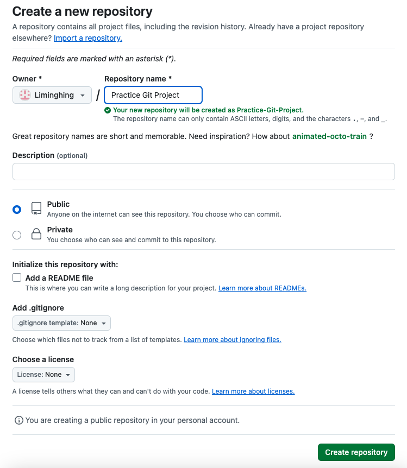Click the padlock icon beside Private

click(36, 234)
